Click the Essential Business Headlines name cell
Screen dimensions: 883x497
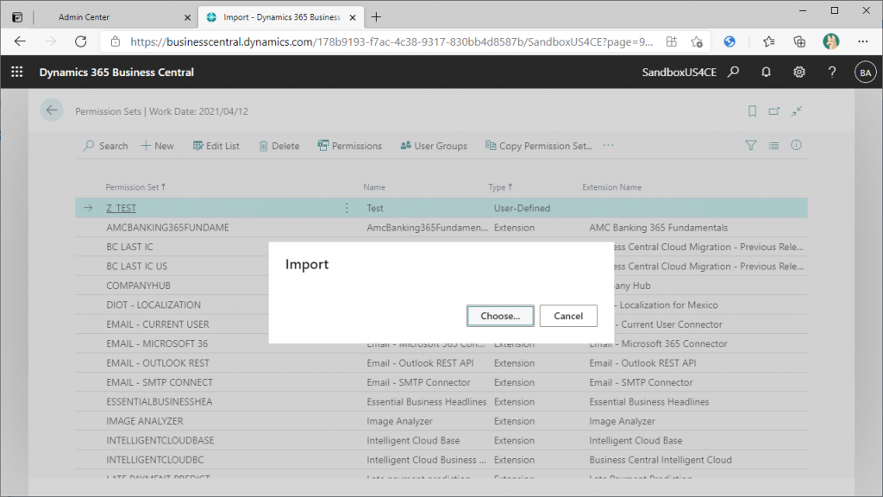click(426, 402)
